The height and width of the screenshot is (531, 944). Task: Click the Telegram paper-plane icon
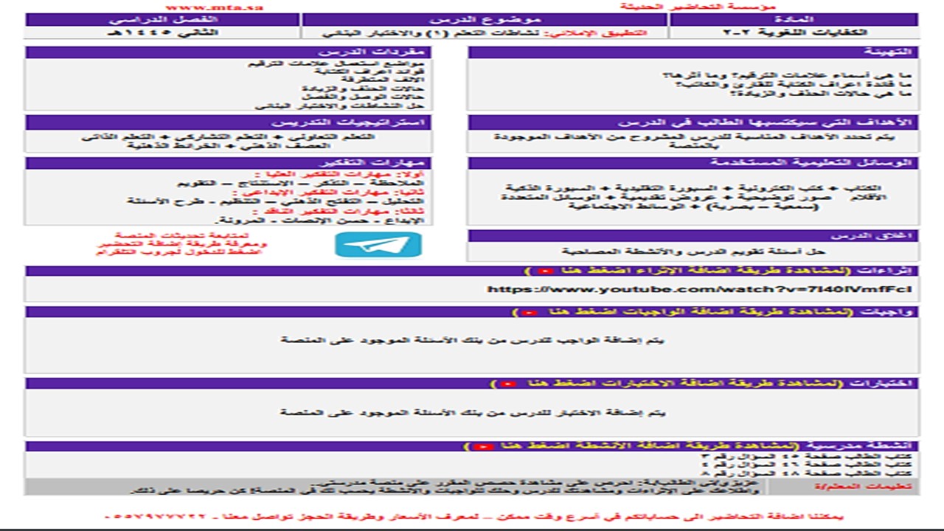tap(378, 245)
